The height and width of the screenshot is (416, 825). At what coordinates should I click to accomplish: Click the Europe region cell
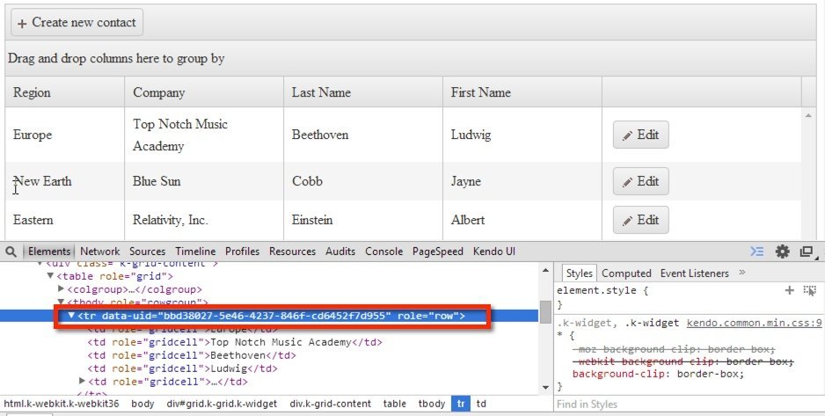click(x=65, y=135)
